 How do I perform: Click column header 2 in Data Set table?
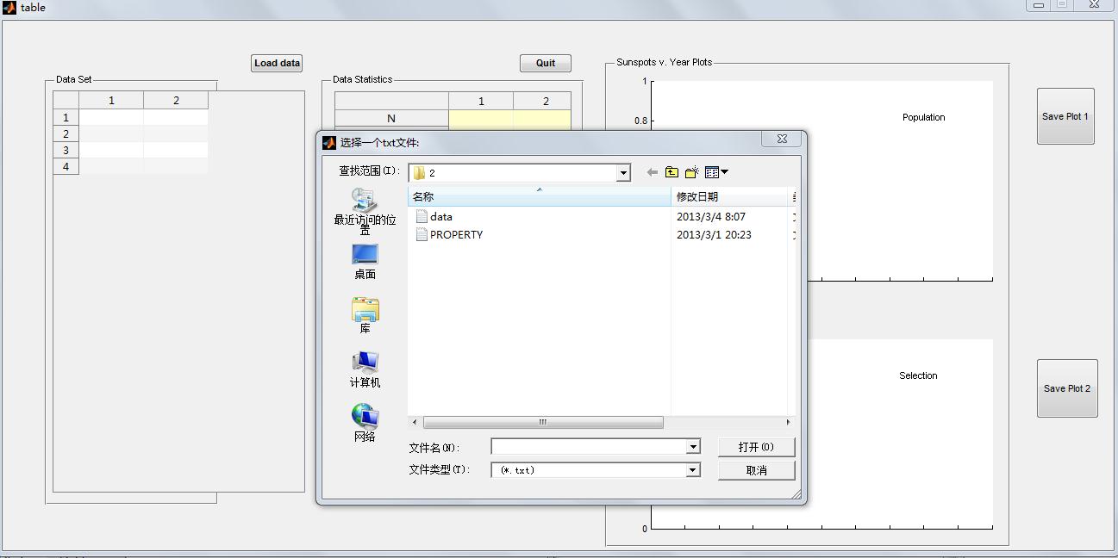(176, 101)
